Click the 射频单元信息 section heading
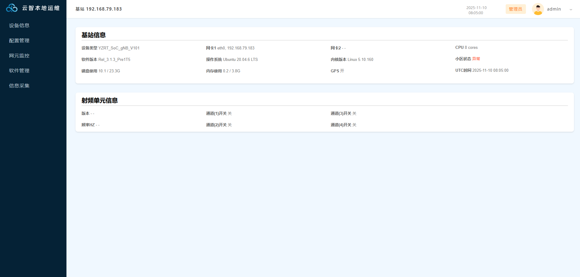This screenshot has width=580, height=277. 99,100
